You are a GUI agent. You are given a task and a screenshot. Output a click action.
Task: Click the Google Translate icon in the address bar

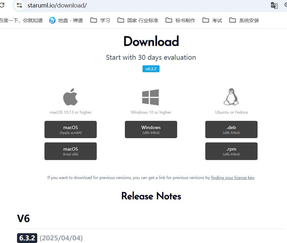(274, 5)
